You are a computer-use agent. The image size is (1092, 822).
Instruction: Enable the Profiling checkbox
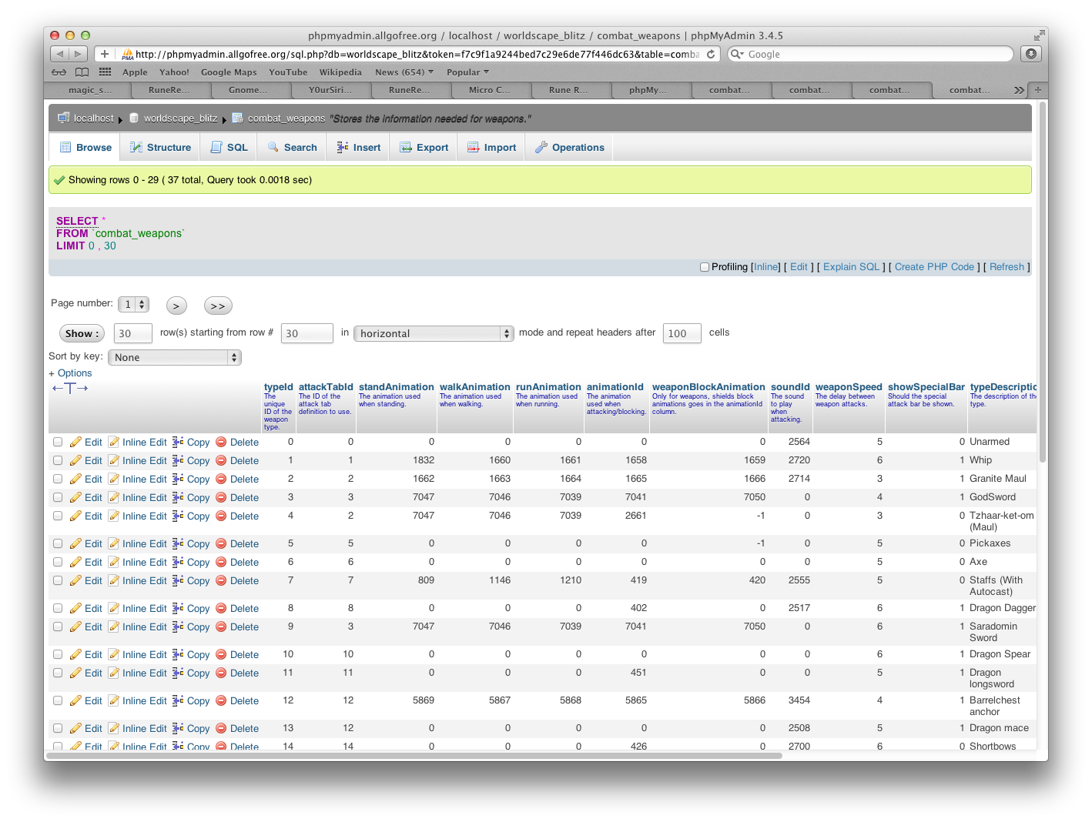704,267
